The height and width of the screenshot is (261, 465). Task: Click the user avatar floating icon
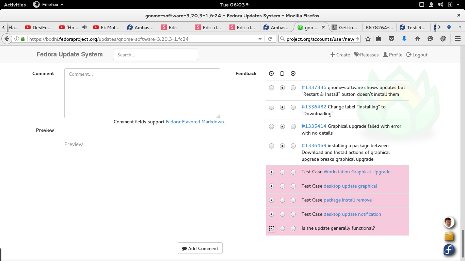[x=449, y=222]
